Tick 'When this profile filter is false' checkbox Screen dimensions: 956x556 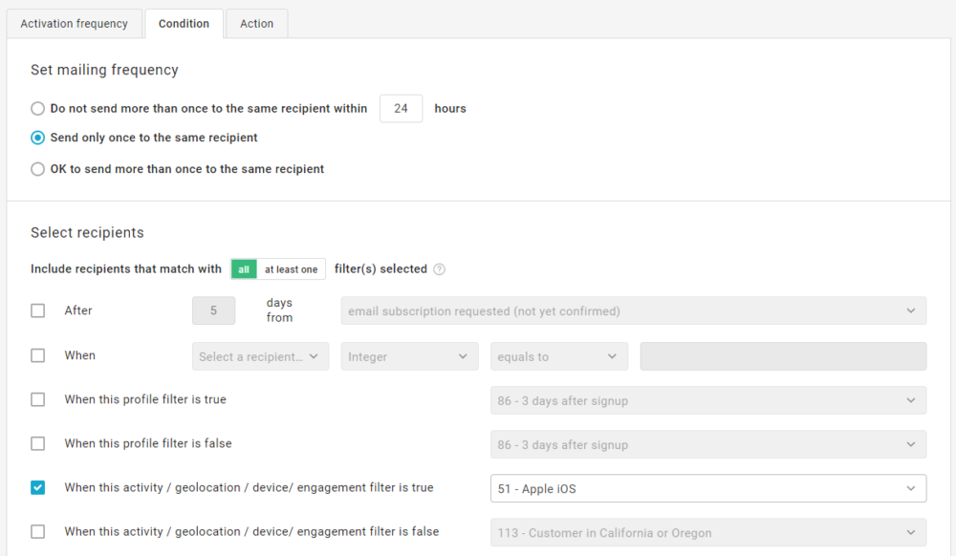tap(37, 443)
